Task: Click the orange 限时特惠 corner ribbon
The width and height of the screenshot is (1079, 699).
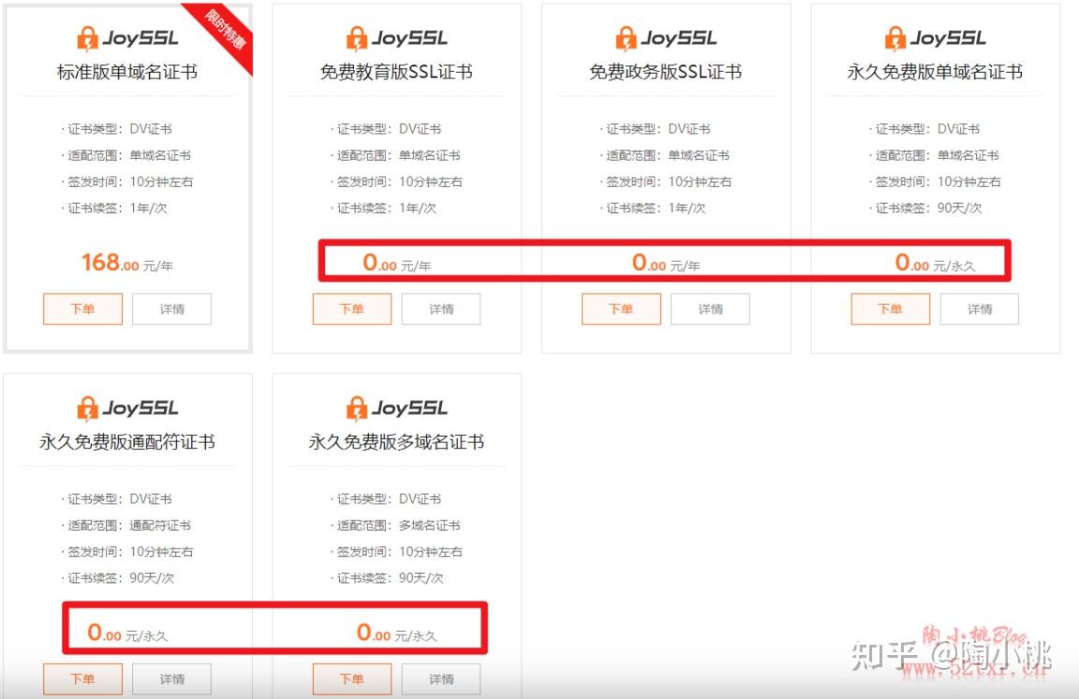Action: pyautogui.click(x=228, y=30)
